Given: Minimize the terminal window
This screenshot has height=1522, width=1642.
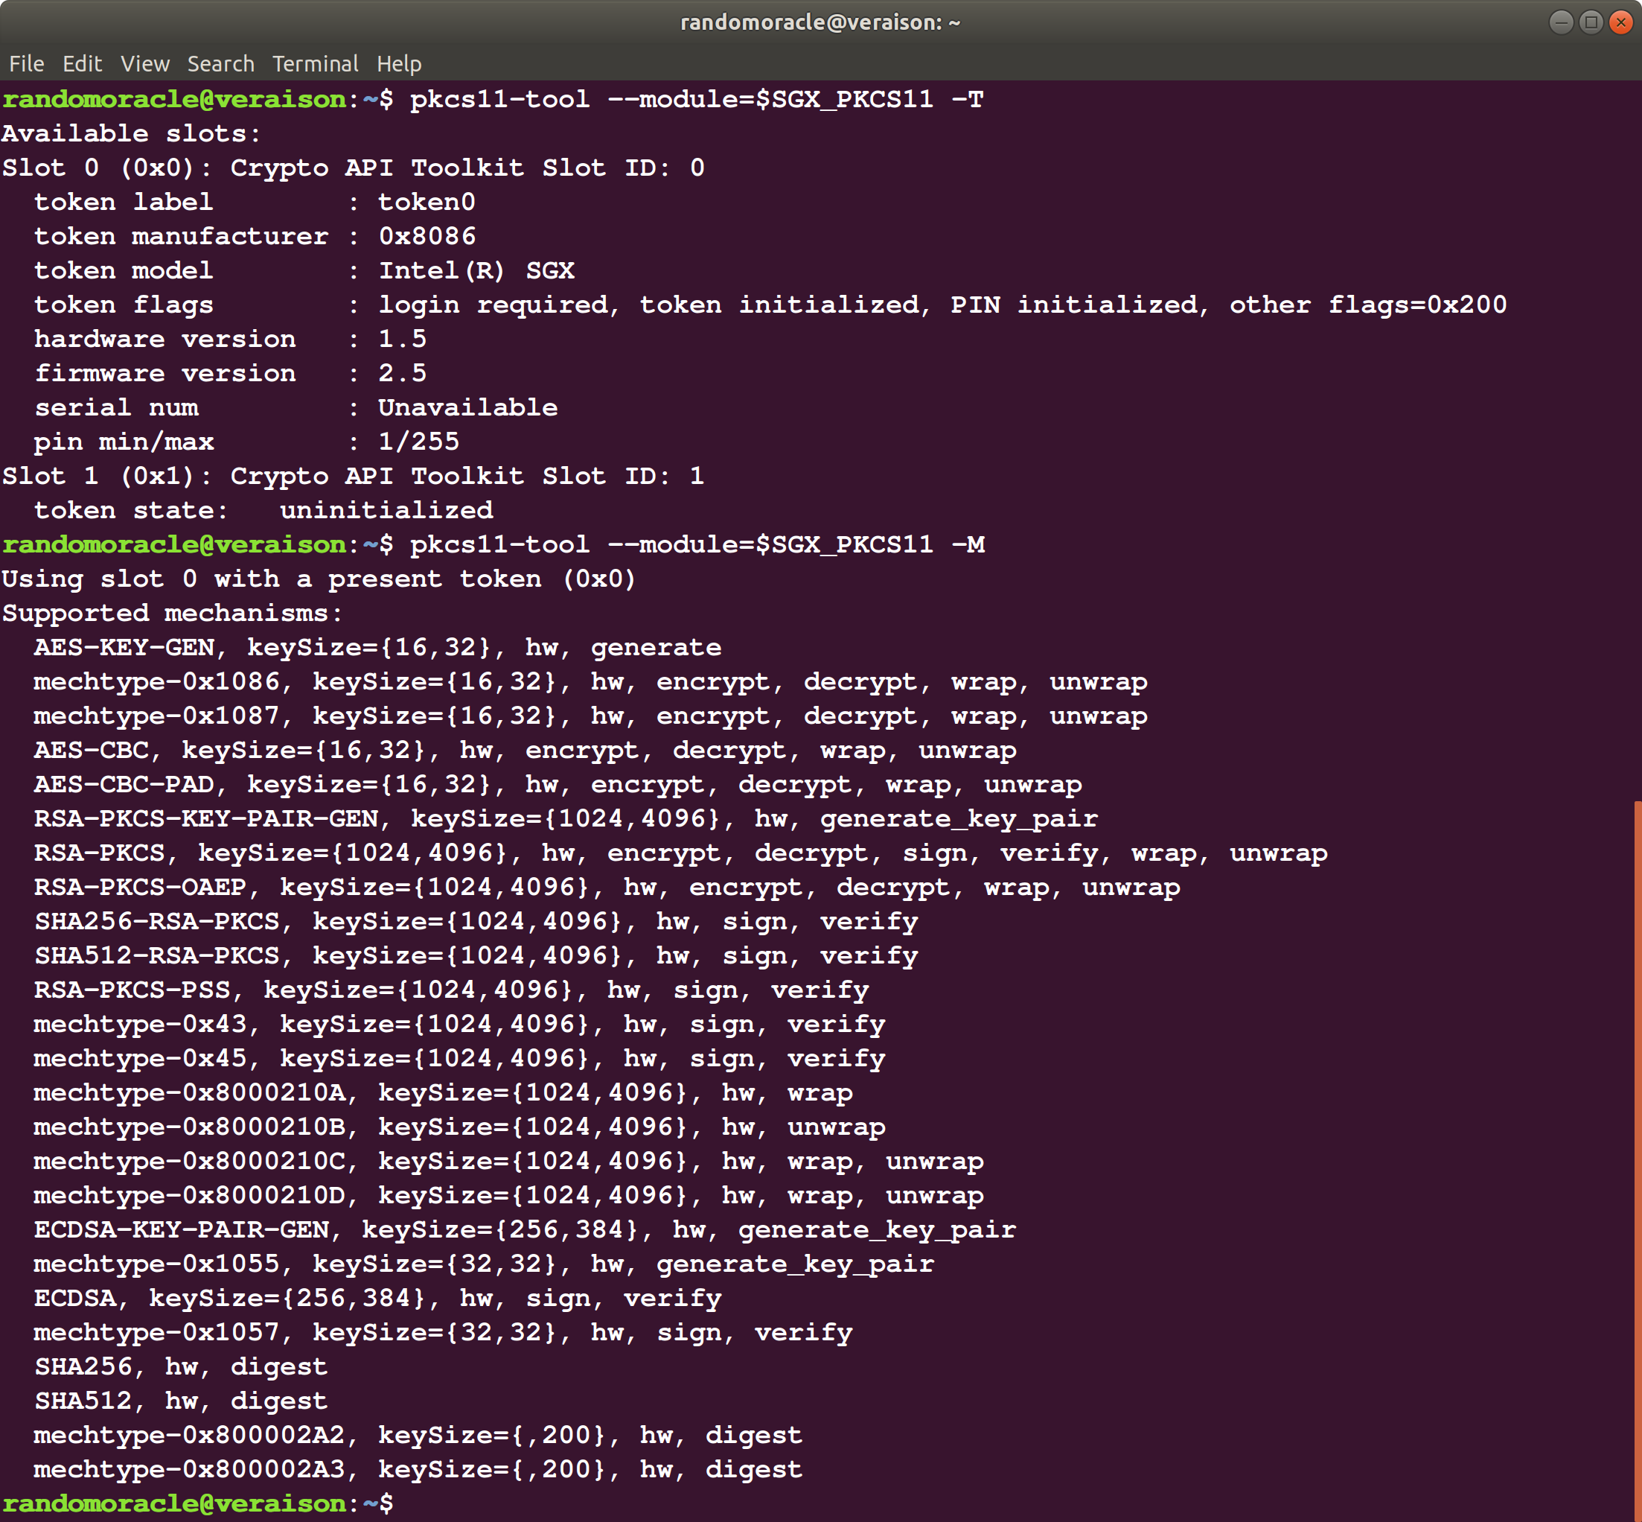Looking at the screenshot, I should pos(1561,22).
